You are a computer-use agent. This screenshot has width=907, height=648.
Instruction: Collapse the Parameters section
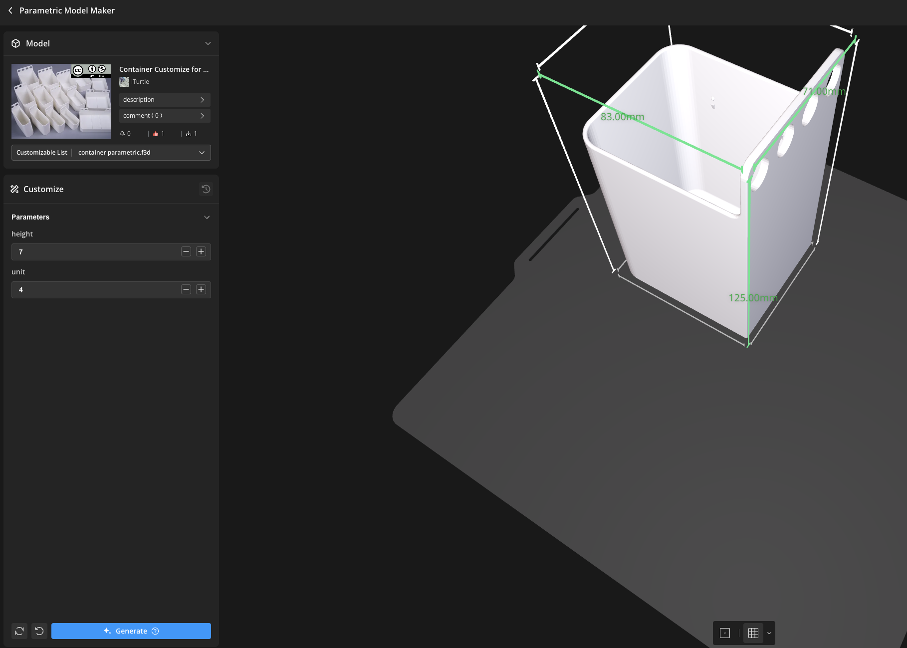[x=207, y=217]
